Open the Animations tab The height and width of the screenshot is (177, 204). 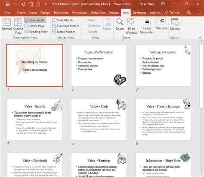[79, 13]
